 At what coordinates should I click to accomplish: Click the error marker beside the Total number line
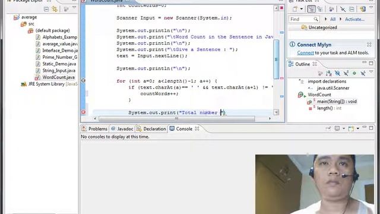[x=83, y=112]
